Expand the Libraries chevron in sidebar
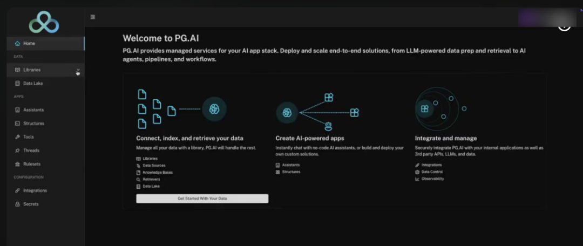 coord(78,70)
